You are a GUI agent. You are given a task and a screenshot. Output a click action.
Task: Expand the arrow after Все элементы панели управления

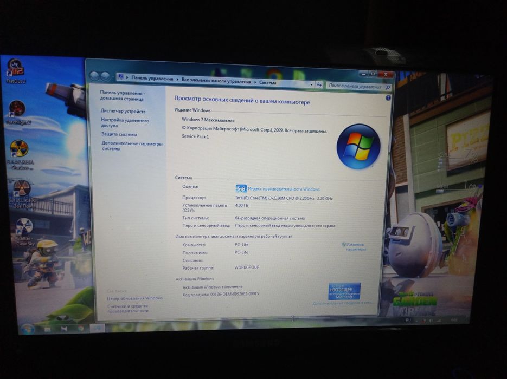tap(255, 82)
